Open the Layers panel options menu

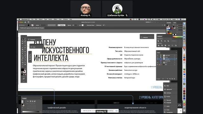[176, 53]
